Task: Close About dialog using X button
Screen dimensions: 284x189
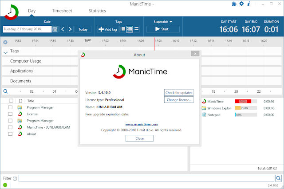Action: point(195,54)
